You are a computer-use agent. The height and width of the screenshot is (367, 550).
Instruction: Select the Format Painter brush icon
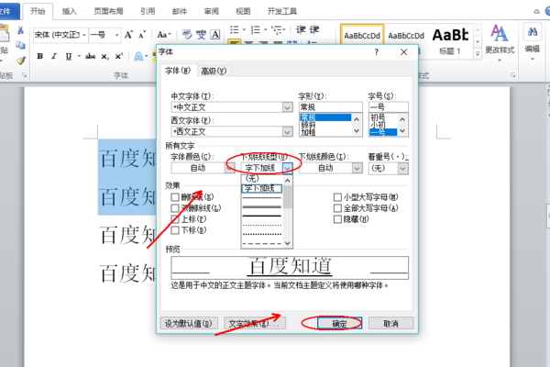tap(20, 61)
